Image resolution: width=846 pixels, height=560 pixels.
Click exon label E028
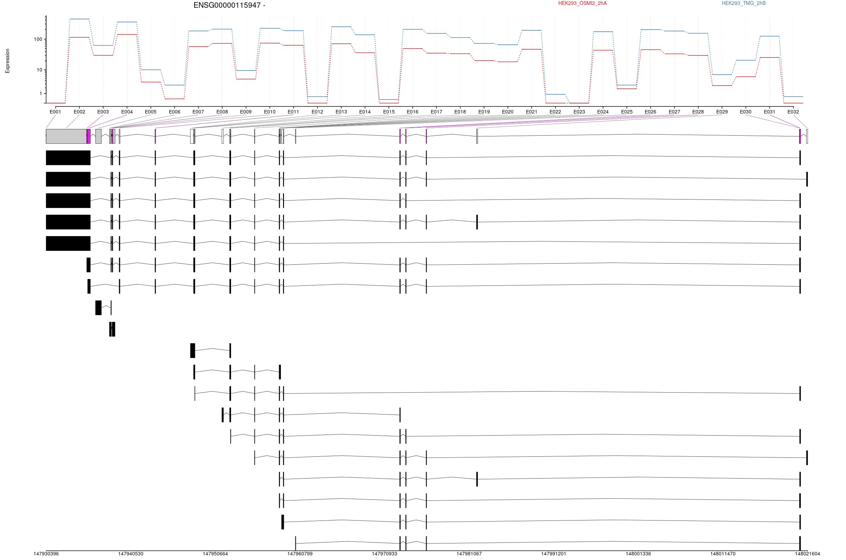point(698,112)
